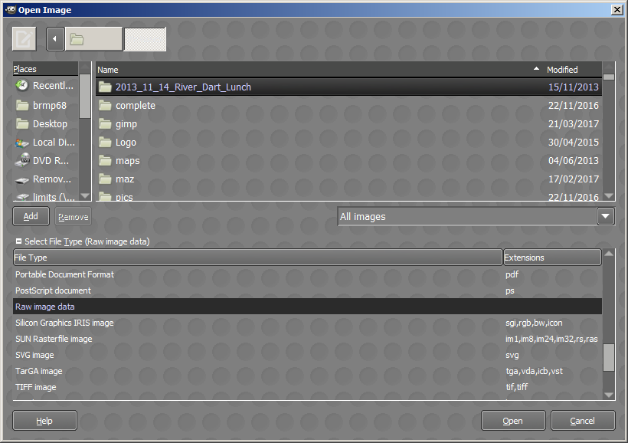Select the pics folder

pos(348,196)
